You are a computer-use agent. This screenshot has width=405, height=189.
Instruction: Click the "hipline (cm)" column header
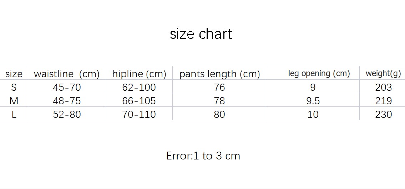[x=139, y=74]
